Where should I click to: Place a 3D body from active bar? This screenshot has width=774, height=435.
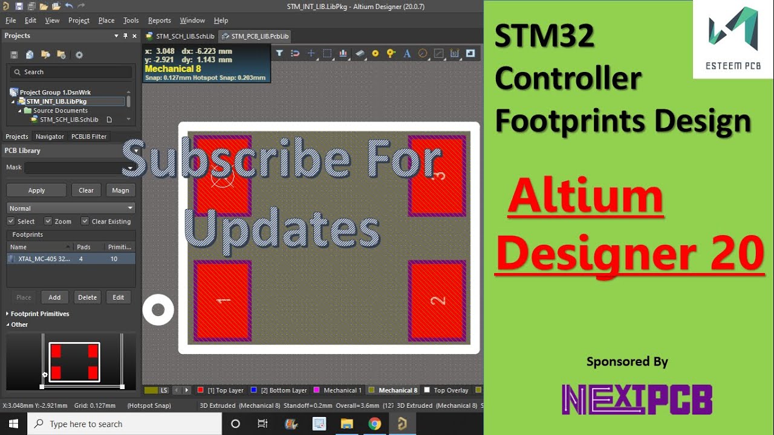click(360, 53)
